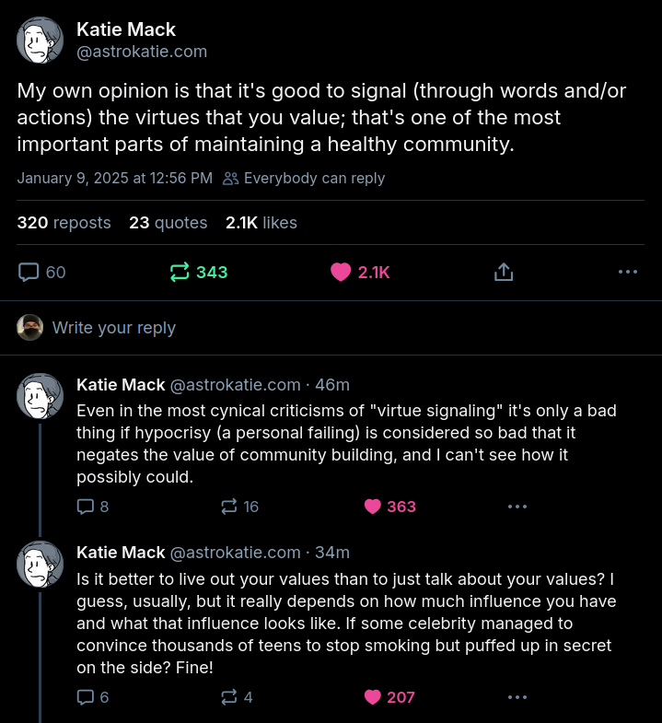Toggle the like heart showing 2.1K
662x723 pixels.
pos(342,272)
